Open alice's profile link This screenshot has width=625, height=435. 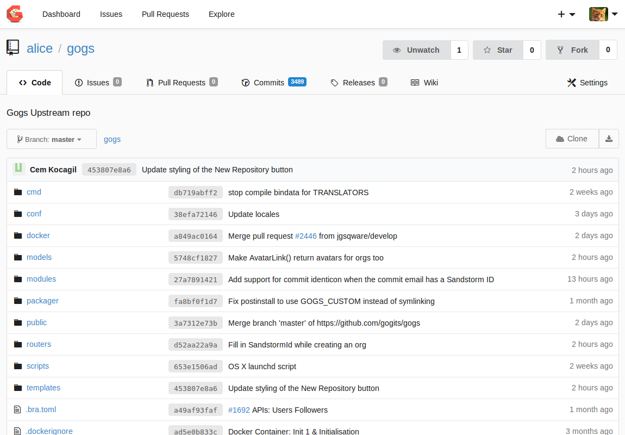40,48
